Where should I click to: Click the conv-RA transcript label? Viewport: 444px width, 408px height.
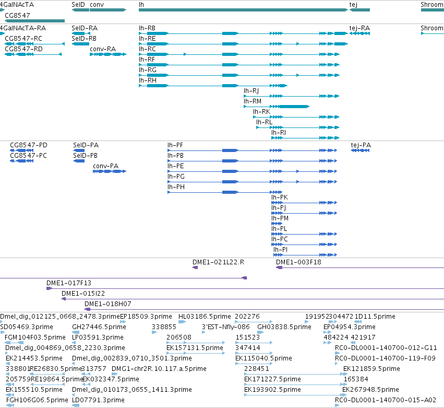(x=103, y=49)
